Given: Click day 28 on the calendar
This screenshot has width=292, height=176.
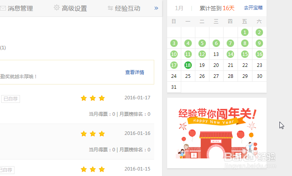Looking at the screenshot, I should (x=231, y=76).
